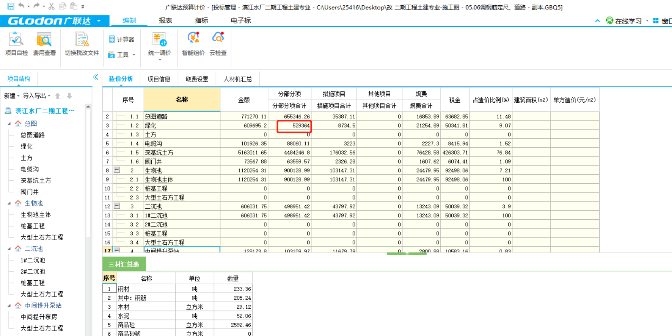
Task: Open the 取费设置 tab
Action: point(197,79)
